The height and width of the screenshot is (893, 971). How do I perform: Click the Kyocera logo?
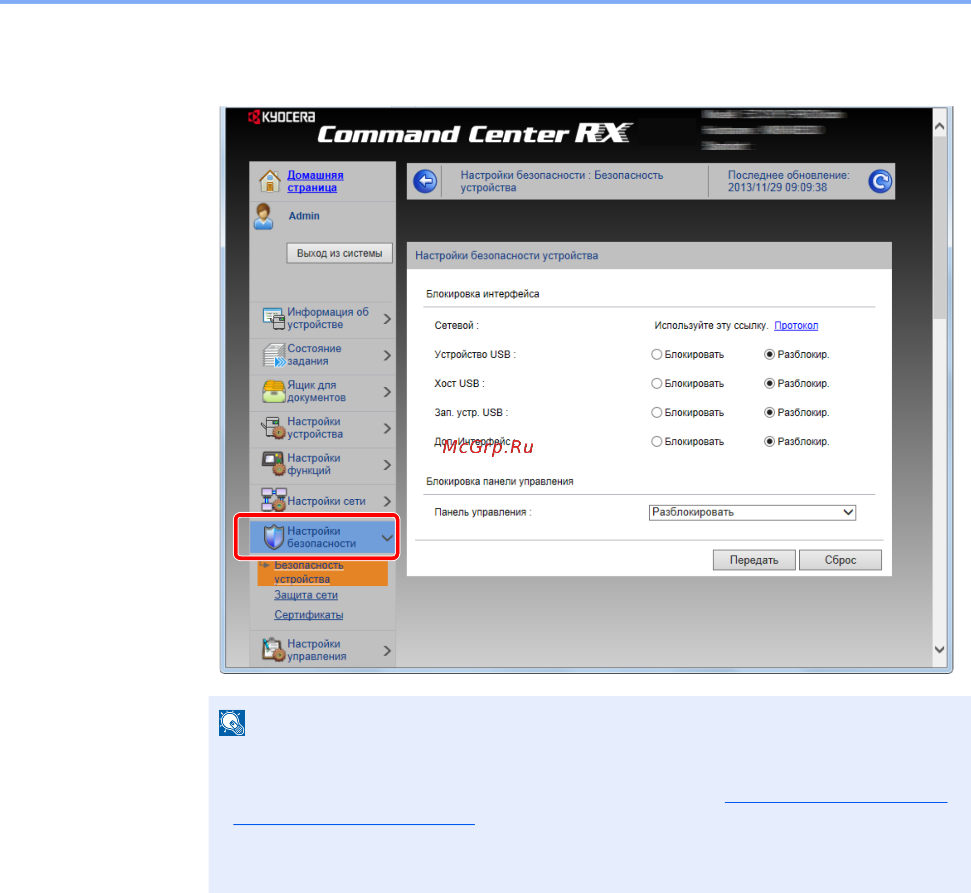(x=281, y=117)
